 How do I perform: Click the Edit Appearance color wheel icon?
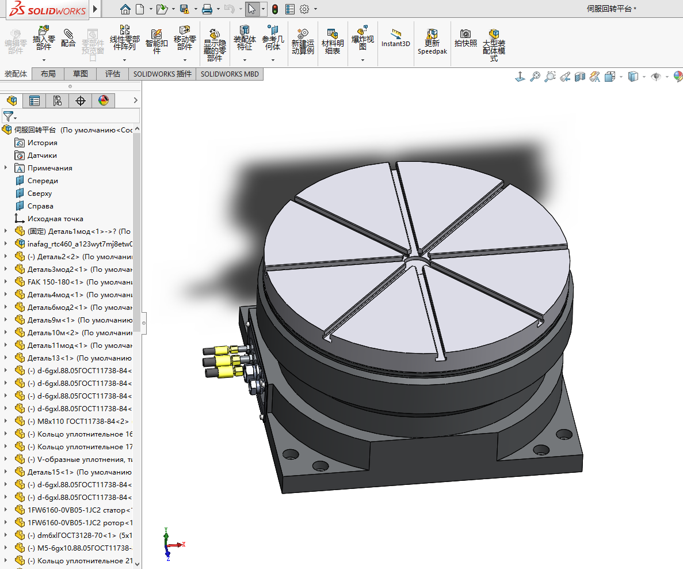(678, 77)
